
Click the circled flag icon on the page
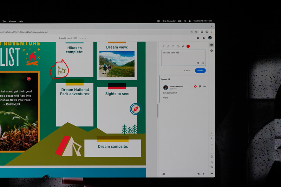pyautogui.click(x=61, y=71)
